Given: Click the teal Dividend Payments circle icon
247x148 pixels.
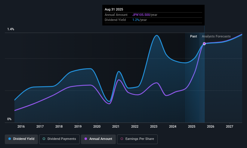Looking at the screenshot, I should [44, 139].
